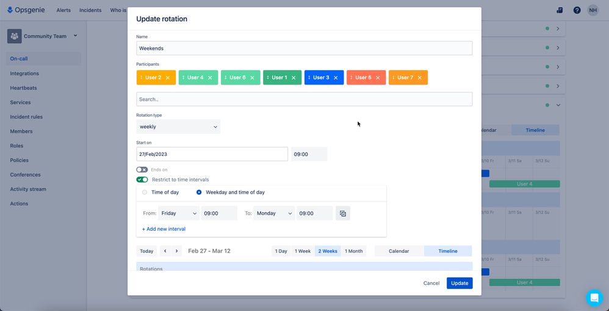Switch to 2 Weeks view
Image resolution: width=609 pixels, height=311 pixels.
[328, 251]
